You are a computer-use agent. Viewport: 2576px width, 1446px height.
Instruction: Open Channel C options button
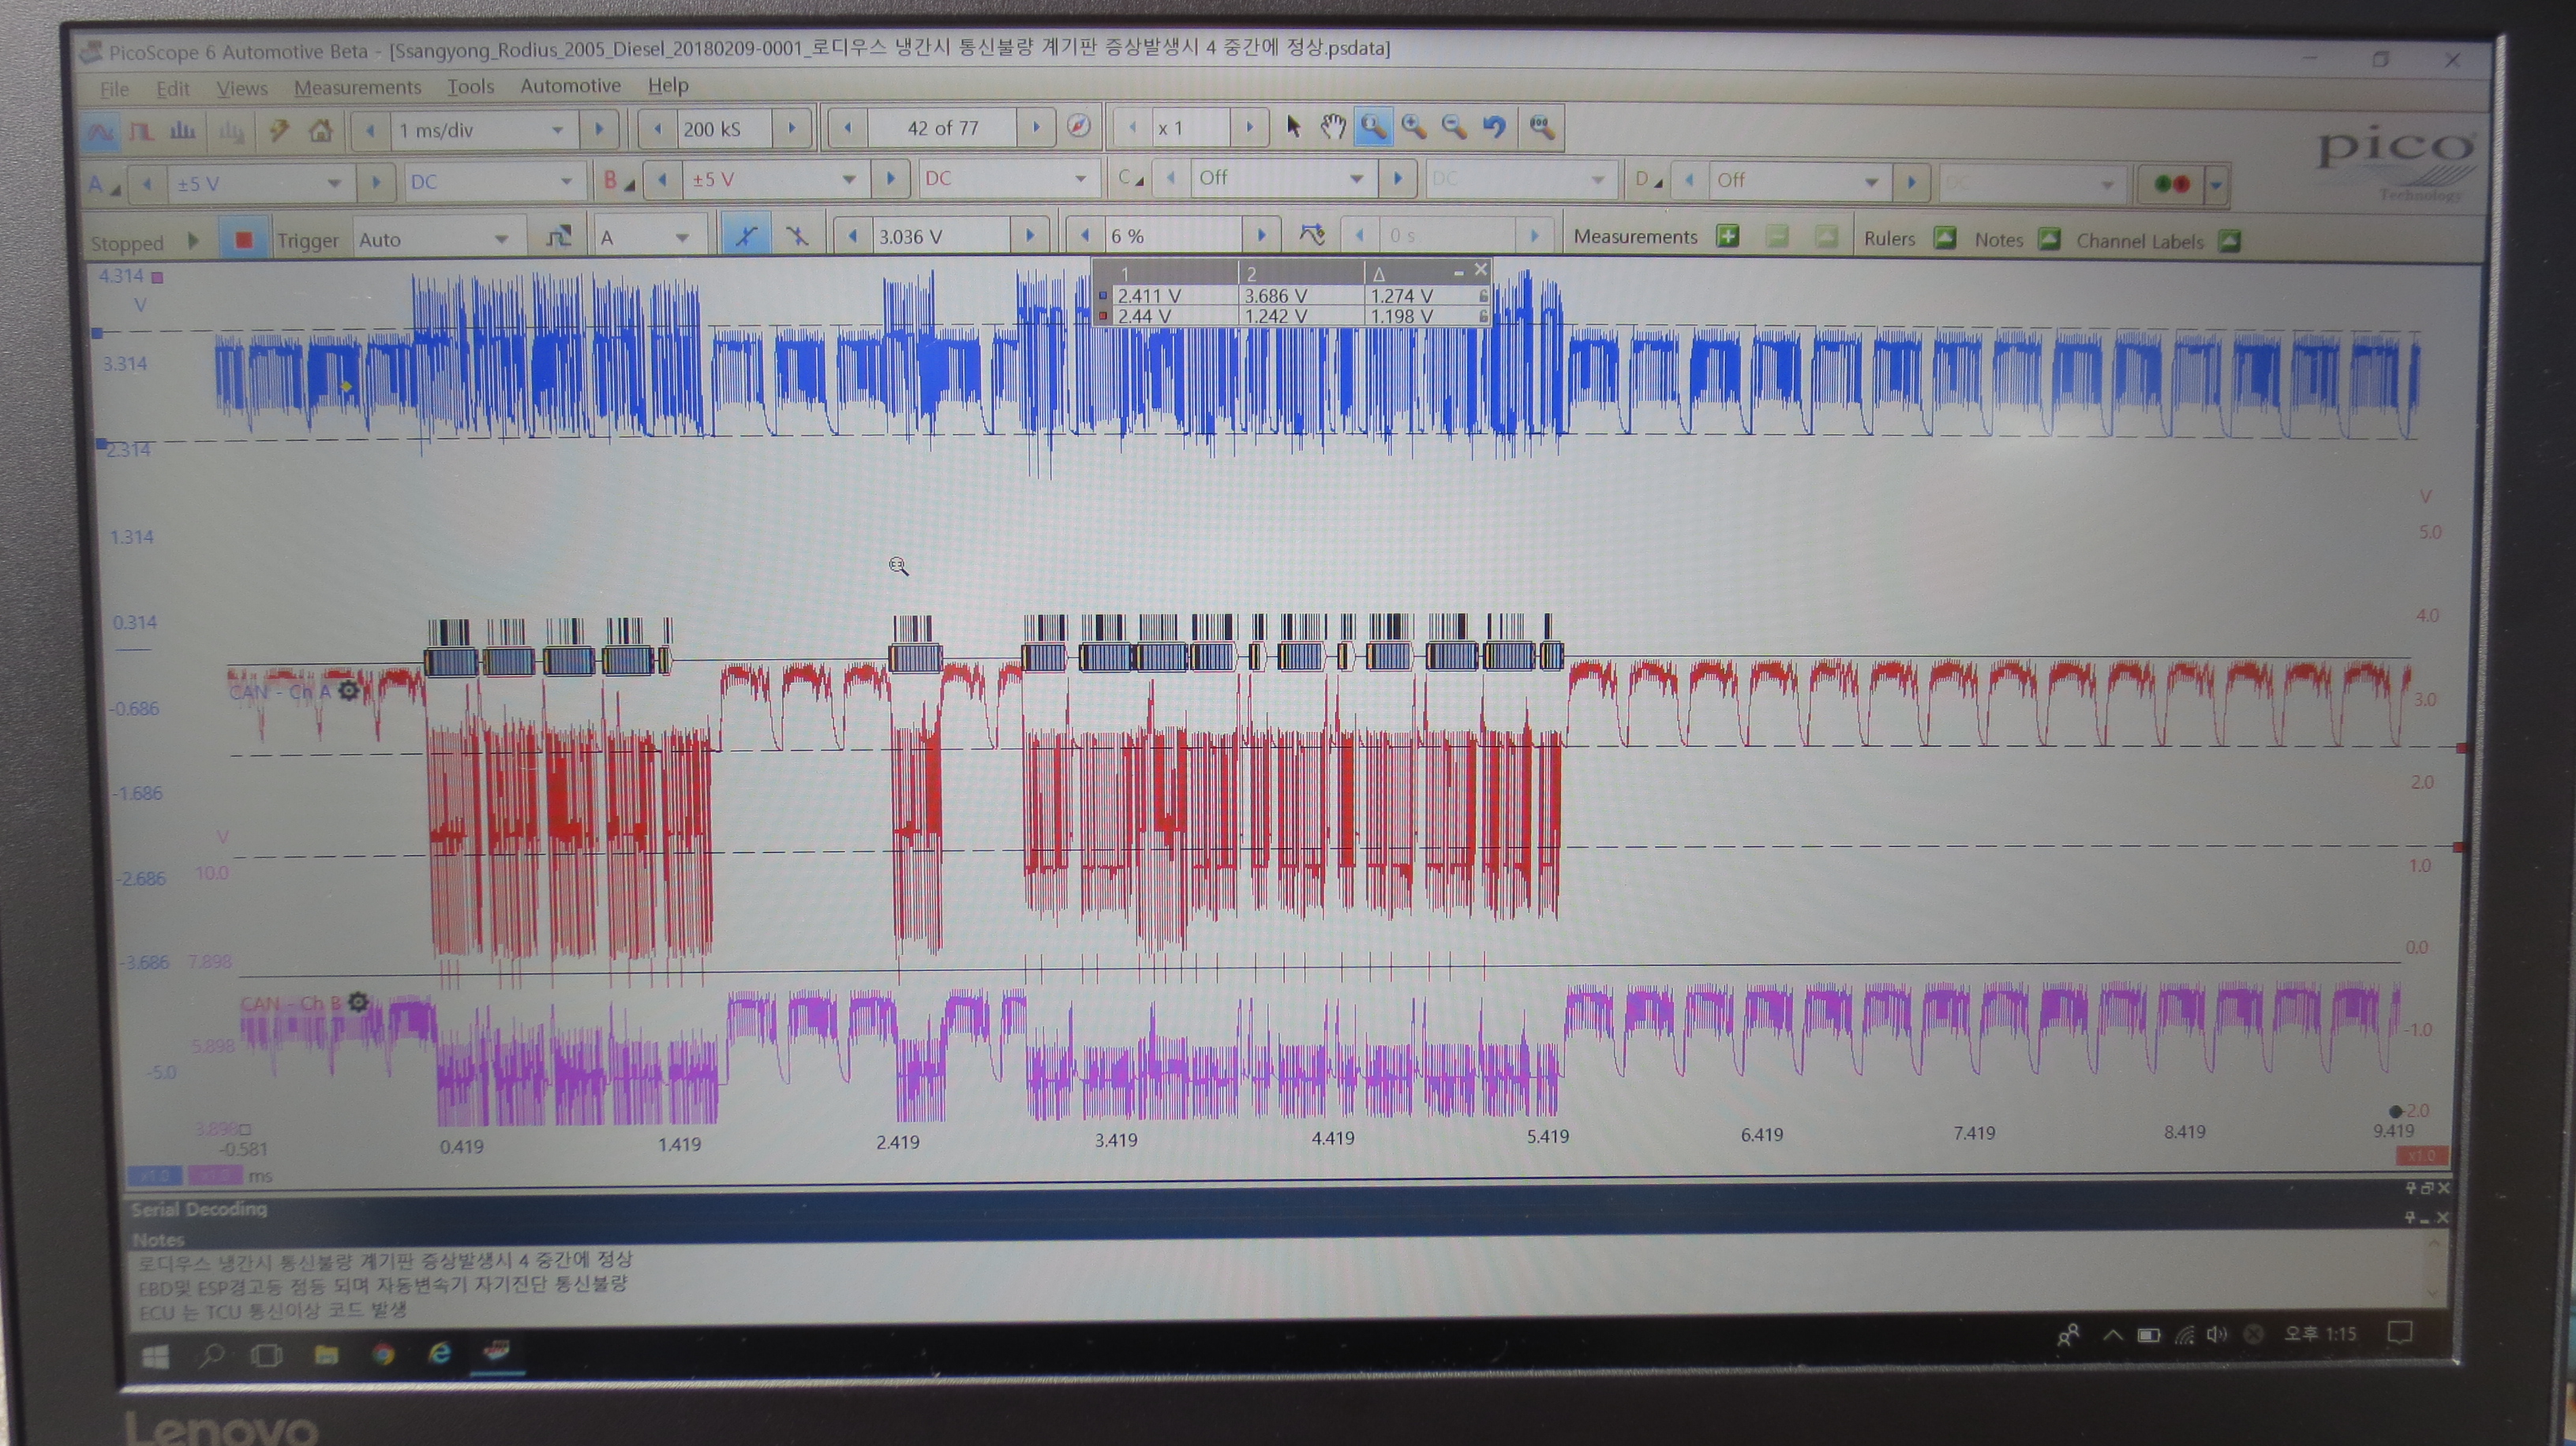(1130, 178)
